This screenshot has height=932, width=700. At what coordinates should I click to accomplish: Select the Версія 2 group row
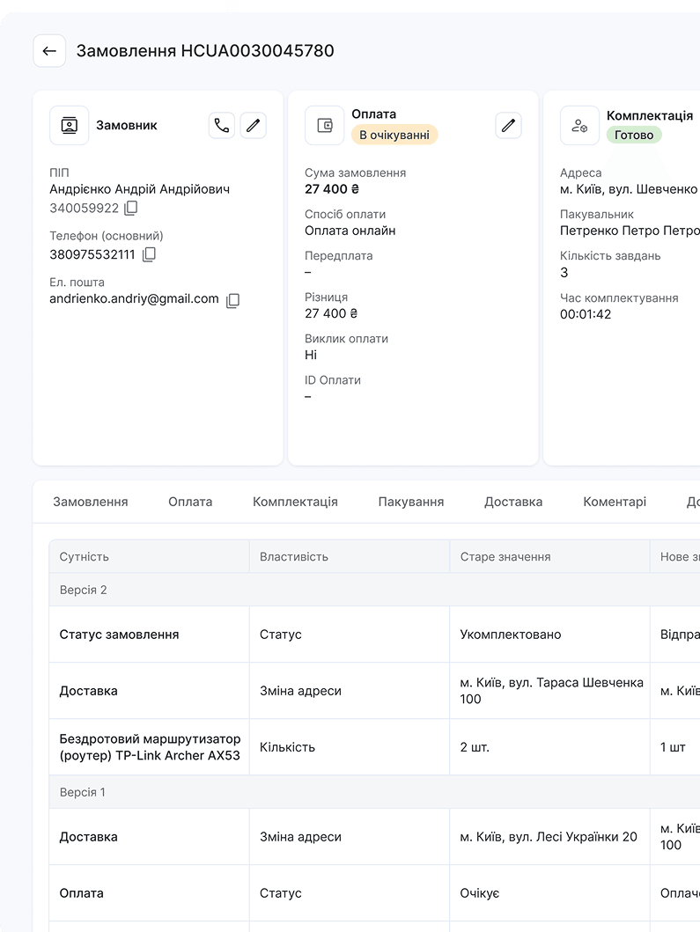(375, 590)
